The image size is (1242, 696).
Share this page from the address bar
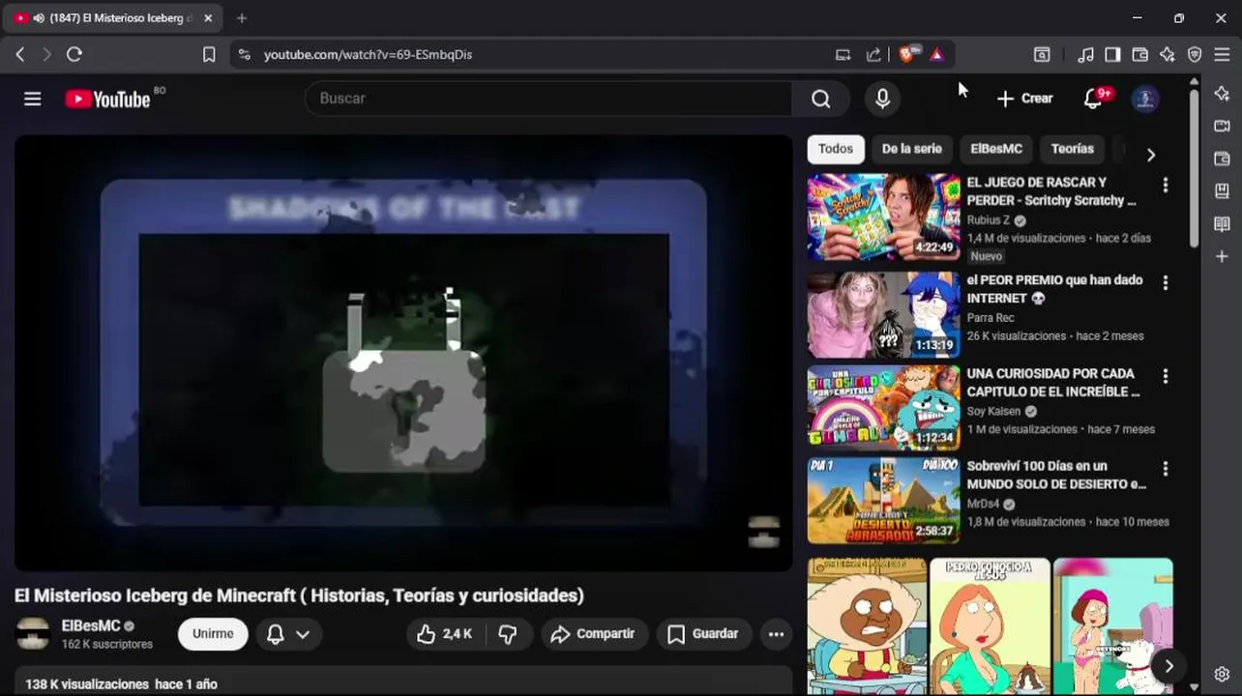click(x=874, y=55)
